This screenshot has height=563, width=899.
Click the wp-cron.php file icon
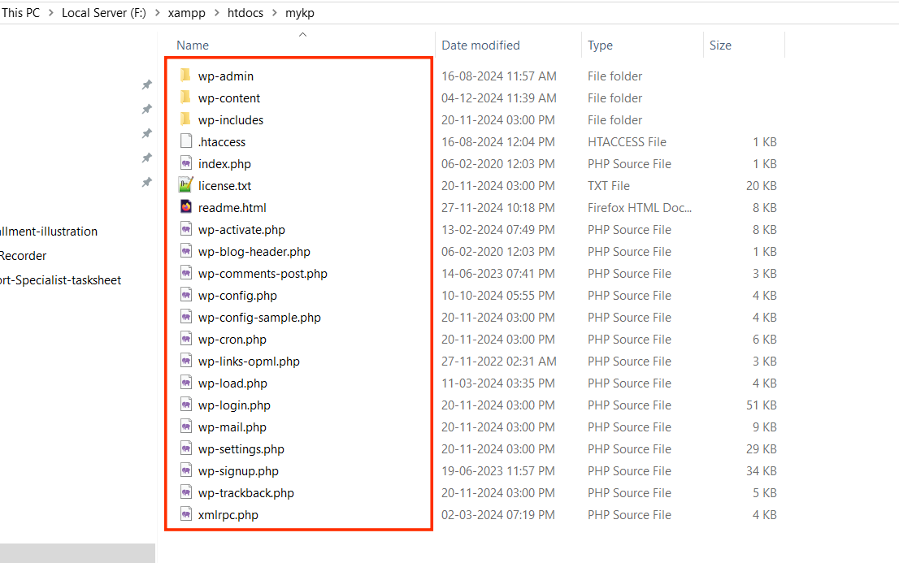pyautogui.click(x=186, y=338)
